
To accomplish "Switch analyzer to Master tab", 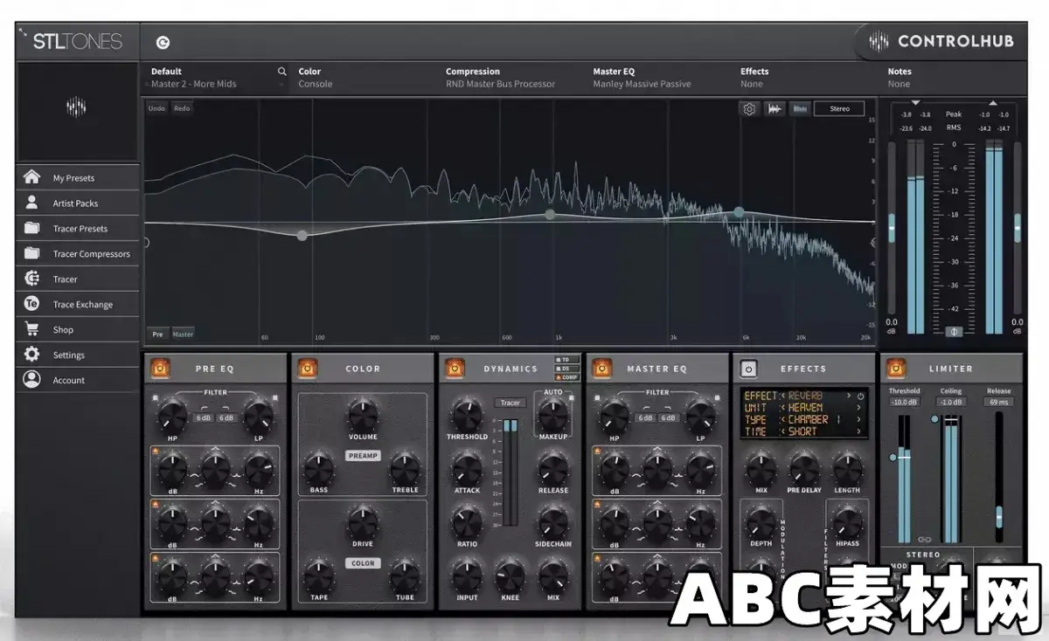I will [183, 334].
